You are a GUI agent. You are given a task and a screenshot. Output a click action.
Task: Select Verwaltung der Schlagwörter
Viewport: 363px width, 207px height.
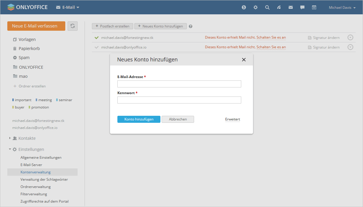[x=44, y=179]
